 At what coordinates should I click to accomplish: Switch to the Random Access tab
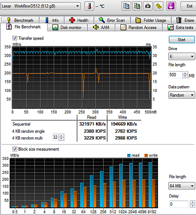(x=139, y=28)
